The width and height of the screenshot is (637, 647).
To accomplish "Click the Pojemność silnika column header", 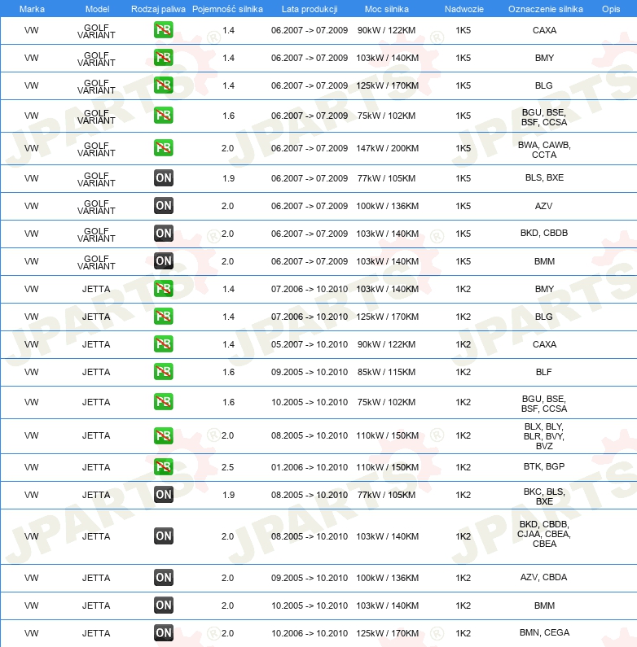I will pyautogui.click(x=227, y=9).
